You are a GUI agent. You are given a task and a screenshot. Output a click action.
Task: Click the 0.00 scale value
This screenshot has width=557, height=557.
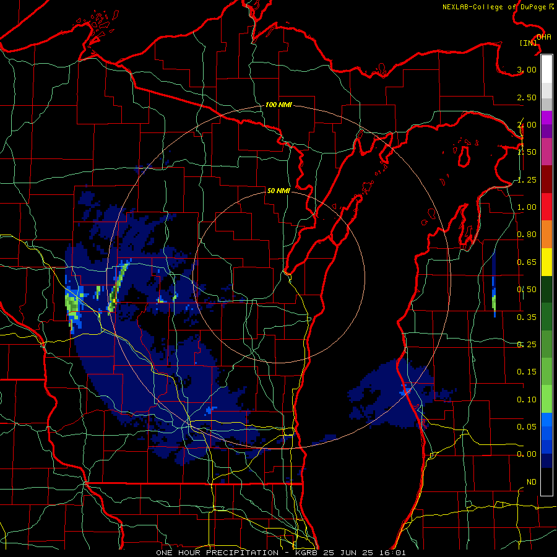[x=527, y=454]
